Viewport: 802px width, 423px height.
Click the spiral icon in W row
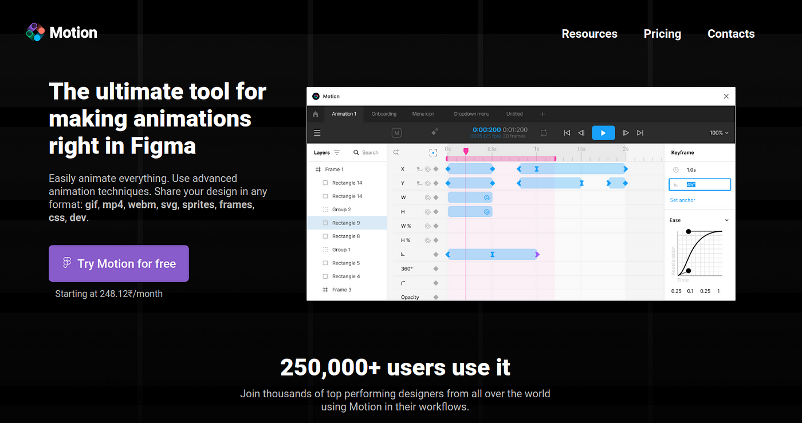click(427, 197)
